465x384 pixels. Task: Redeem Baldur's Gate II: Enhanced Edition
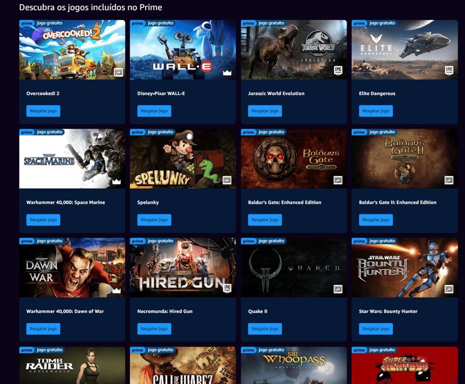(376, 220)
